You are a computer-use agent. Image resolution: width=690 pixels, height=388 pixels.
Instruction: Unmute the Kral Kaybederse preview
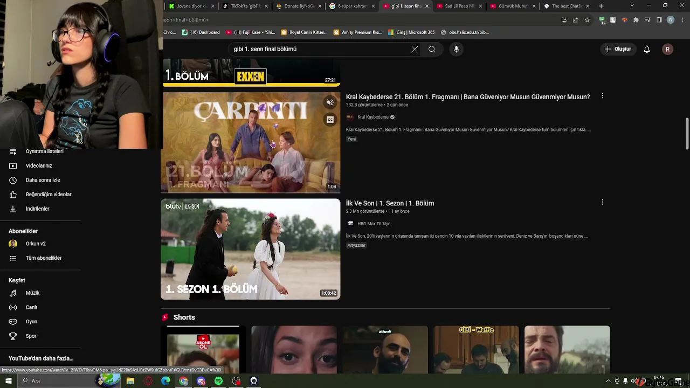330,102
